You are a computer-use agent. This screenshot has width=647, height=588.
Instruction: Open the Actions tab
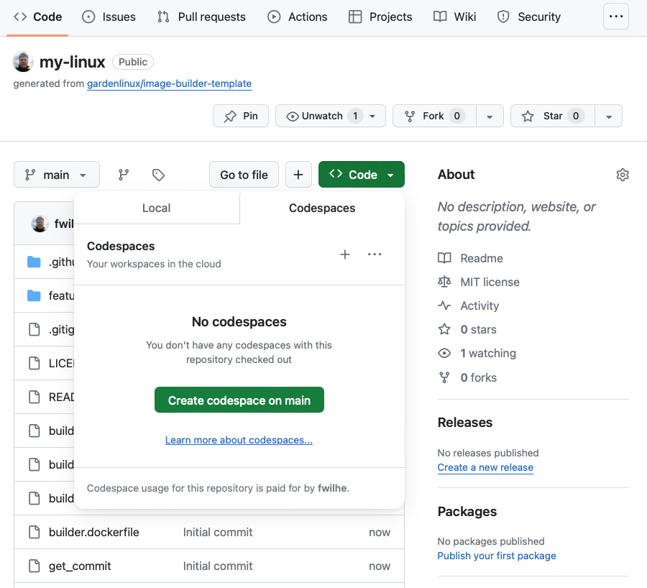pyautogui.click(x=298, y=17)
